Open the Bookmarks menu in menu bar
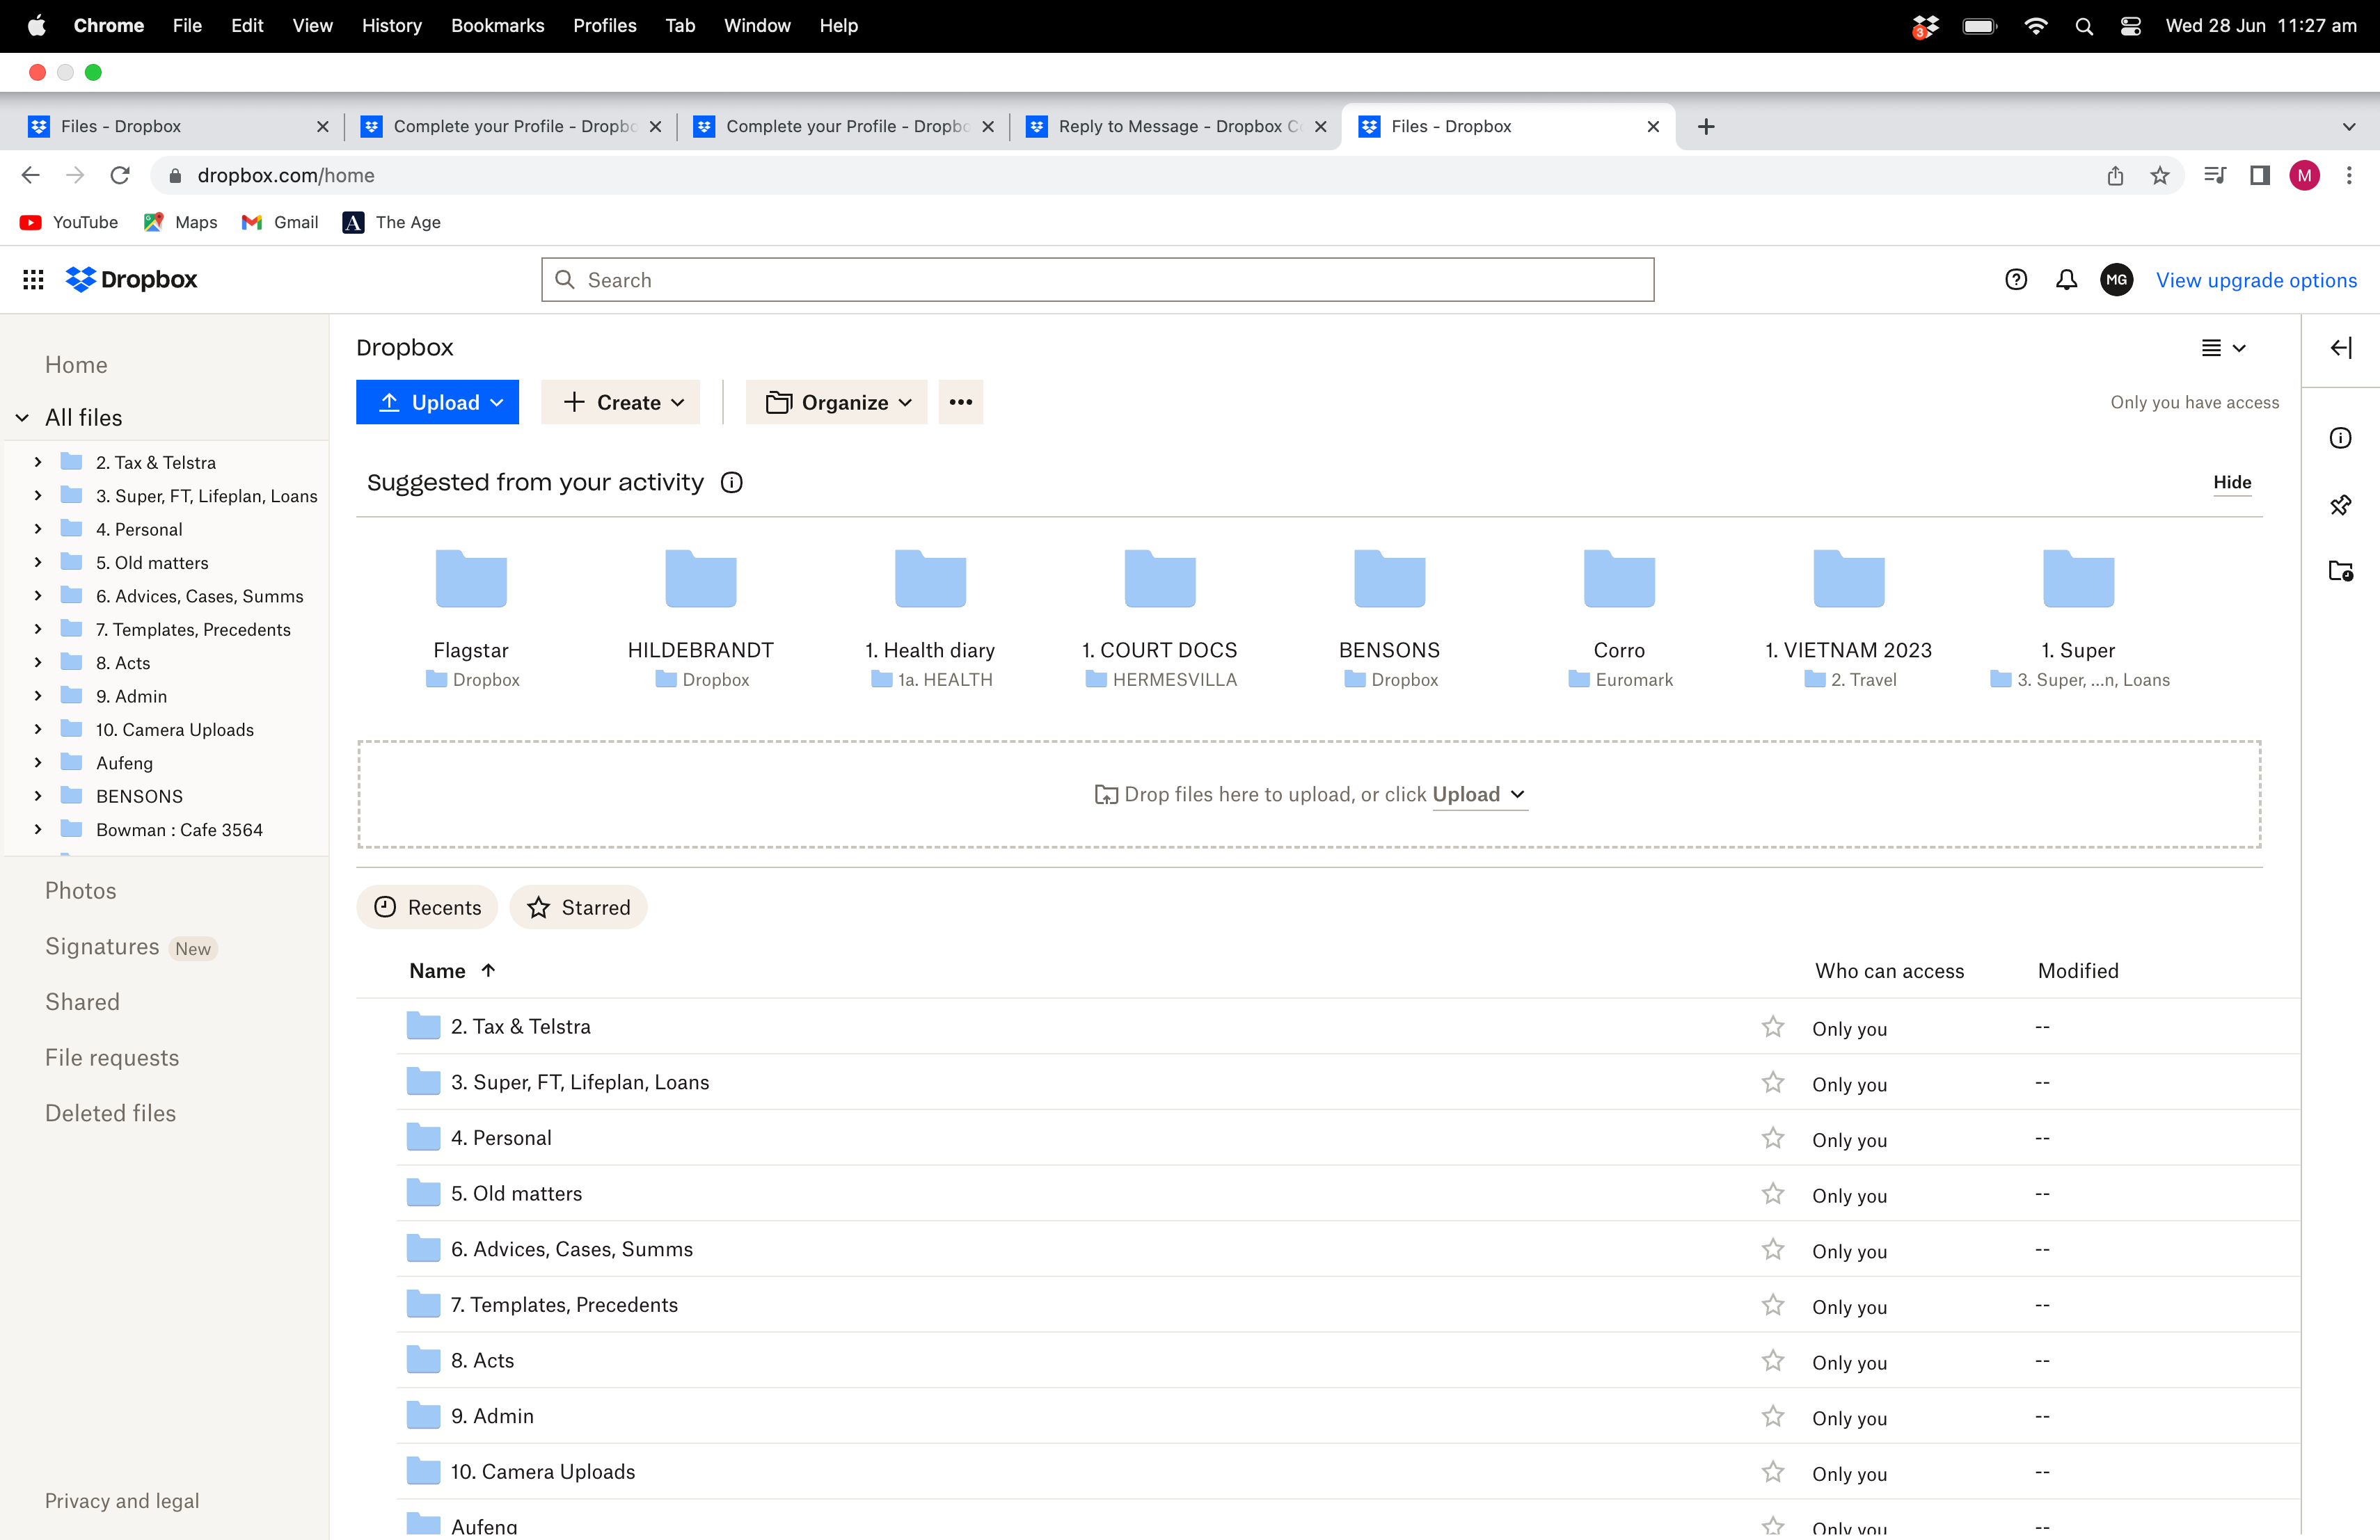 [x=497, y=26]
